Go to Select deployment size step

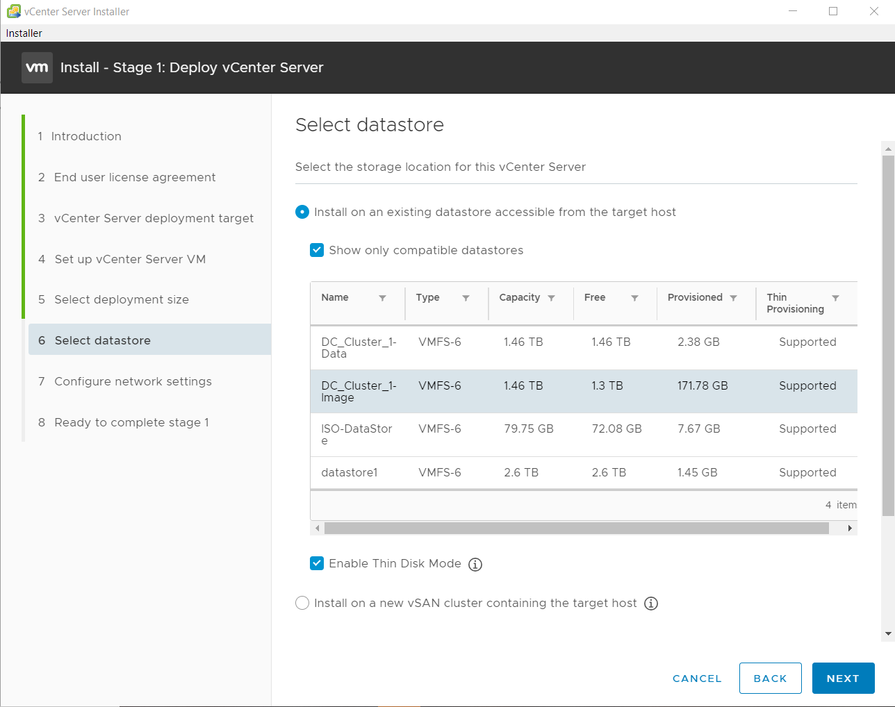coord(122,299)
